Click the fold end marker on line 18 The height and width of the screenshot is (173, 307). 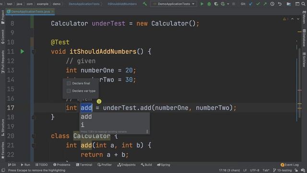coord(33,117)
